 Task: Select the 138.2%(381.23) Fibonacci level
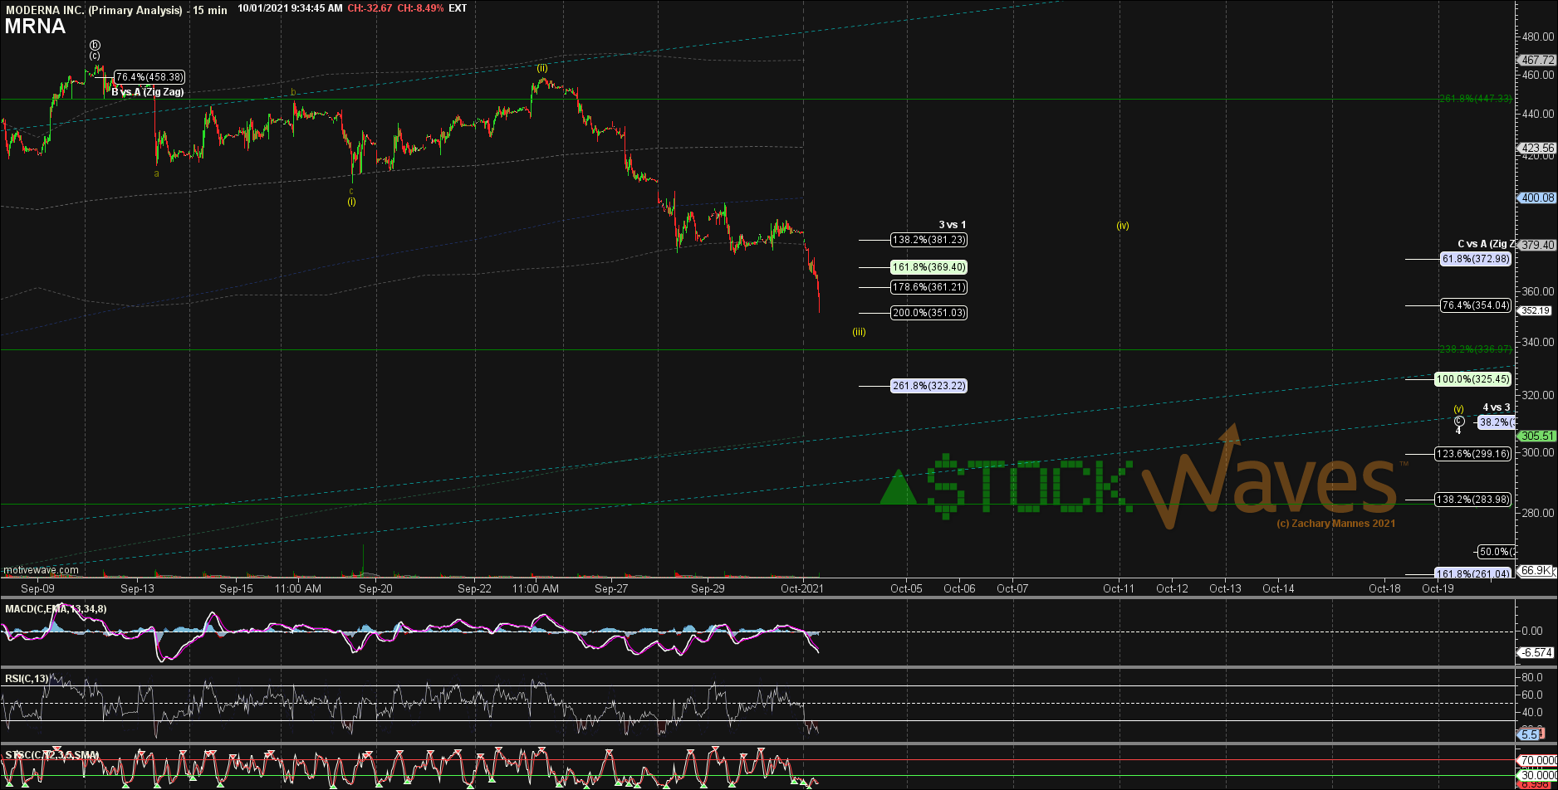[928, 240]
